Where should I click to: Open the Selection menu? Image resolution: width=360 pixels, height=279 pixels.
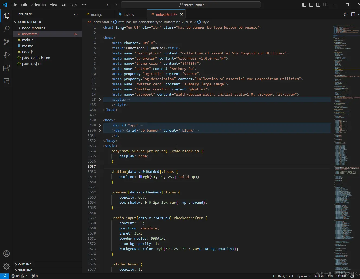[x=38, y=5]
